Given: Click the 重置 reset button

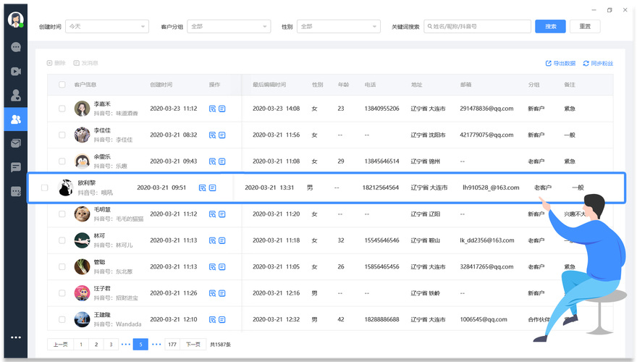Looking at the screenshot, I should [585, 26].
